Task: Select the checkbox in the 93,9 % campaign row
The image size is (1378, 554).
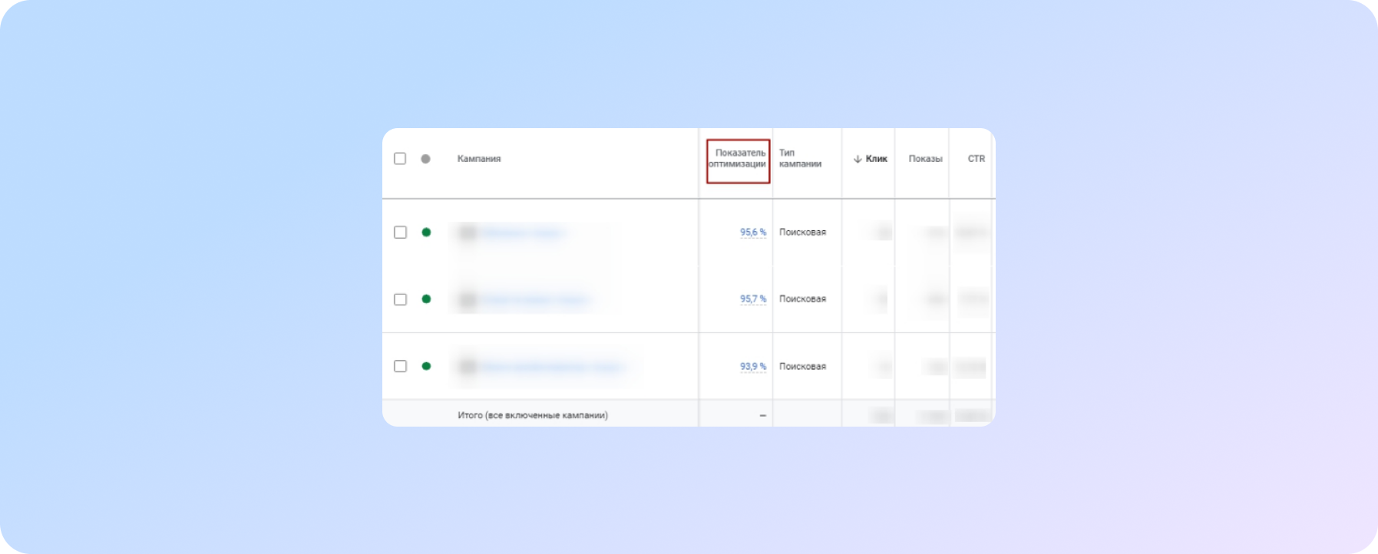Action: 400,366
